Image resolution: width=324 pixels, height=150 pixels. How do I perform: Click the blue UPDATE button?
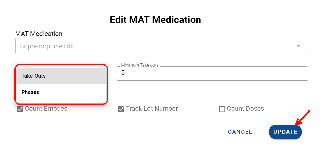pos(285,132)
